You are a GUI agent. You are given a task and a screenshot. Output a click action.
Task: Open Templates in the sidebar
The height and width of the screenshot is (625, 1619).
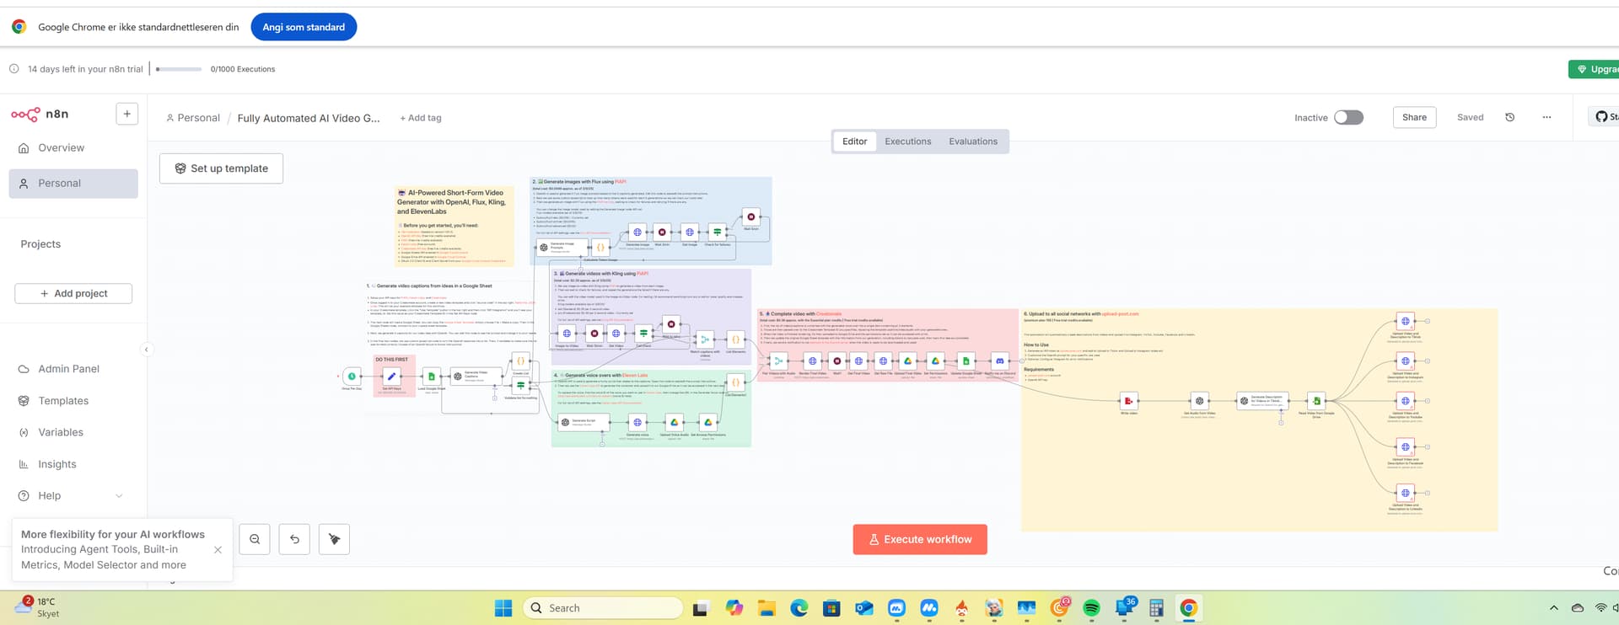(x=73, y=401)
